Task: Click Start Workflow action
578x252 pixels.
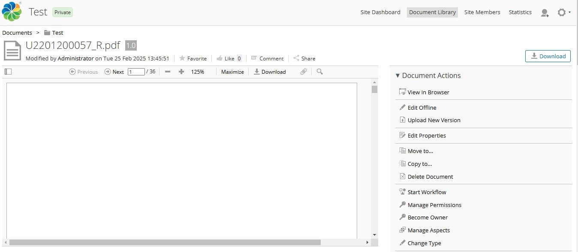Action: 422,192
